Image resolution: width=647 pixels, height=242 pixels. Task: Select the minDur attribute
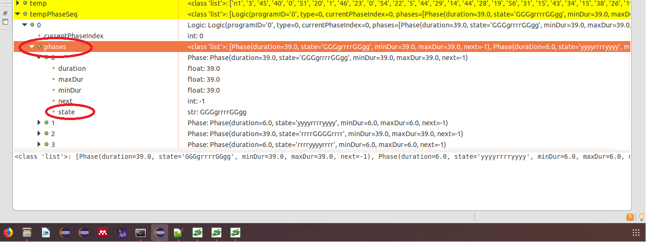pos(70,90)
